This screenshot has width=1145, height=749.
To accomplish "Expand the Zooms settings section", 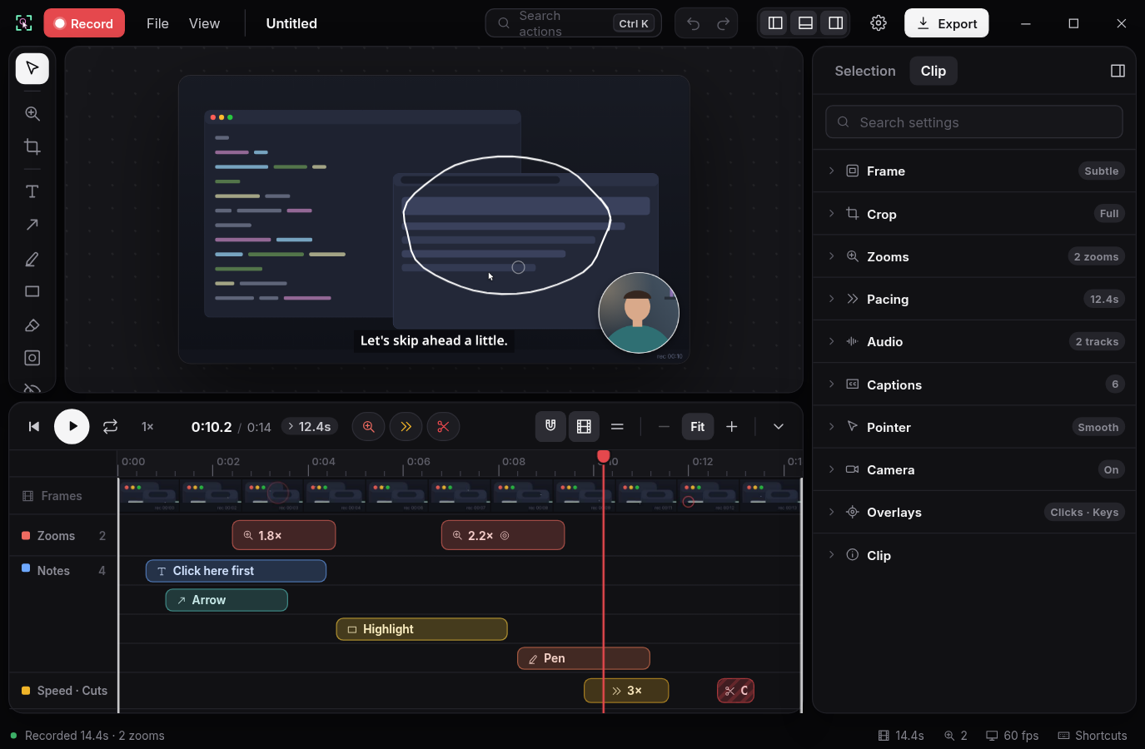I will 974,256.
